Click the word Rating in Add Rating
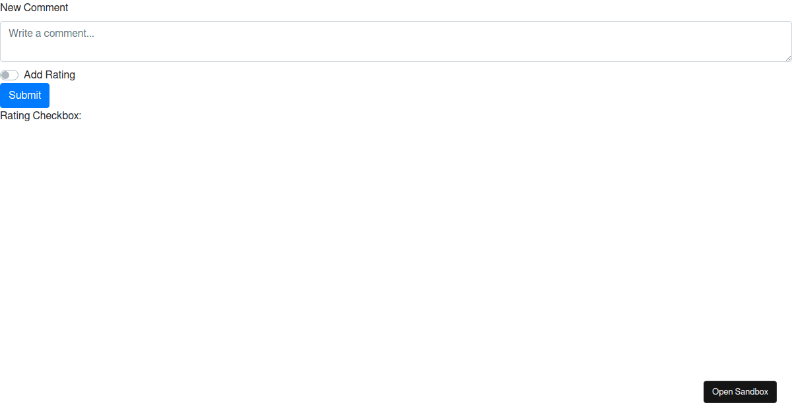The image size is (792, 415). pos(60,75)
